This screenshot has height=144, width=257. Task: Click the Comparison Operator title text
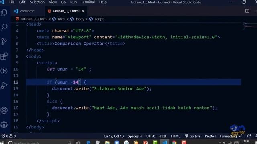click(x=80, y=44)
